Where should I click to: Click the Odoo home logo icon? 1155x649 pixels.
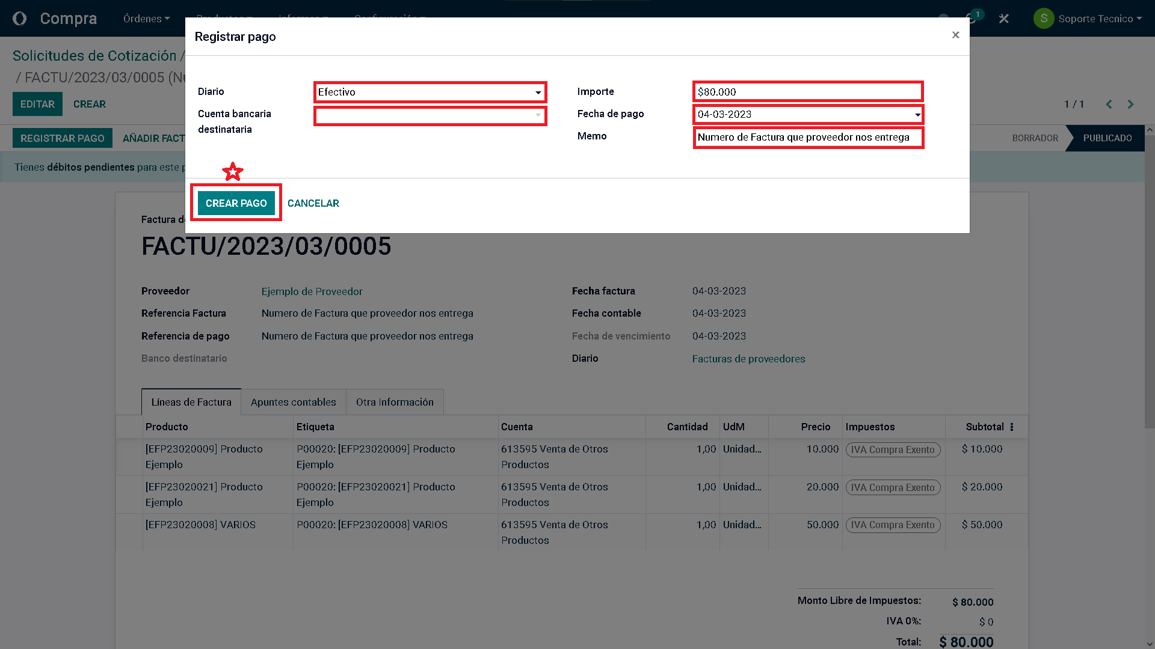19,19
